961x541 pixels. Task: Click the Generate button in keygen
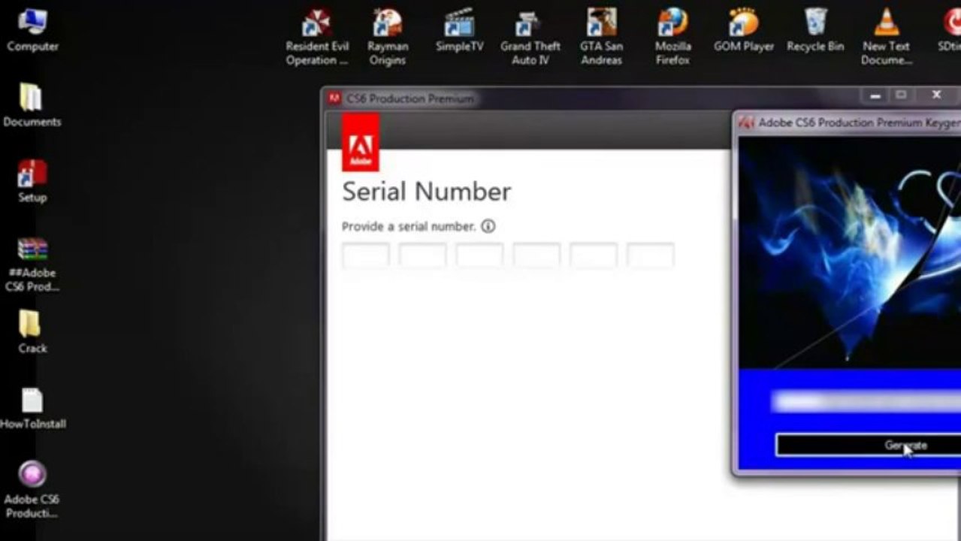(868, 445)
